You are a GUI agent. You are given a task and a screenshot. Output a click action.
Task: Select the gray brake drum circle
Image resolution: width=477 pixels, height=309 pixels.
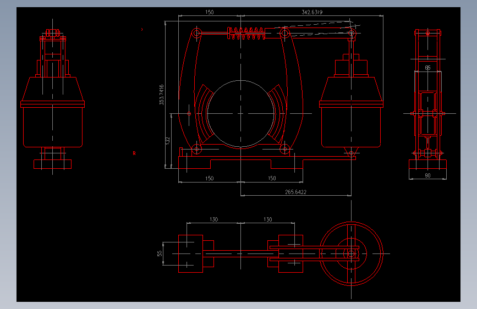click(x=240, y=114)
